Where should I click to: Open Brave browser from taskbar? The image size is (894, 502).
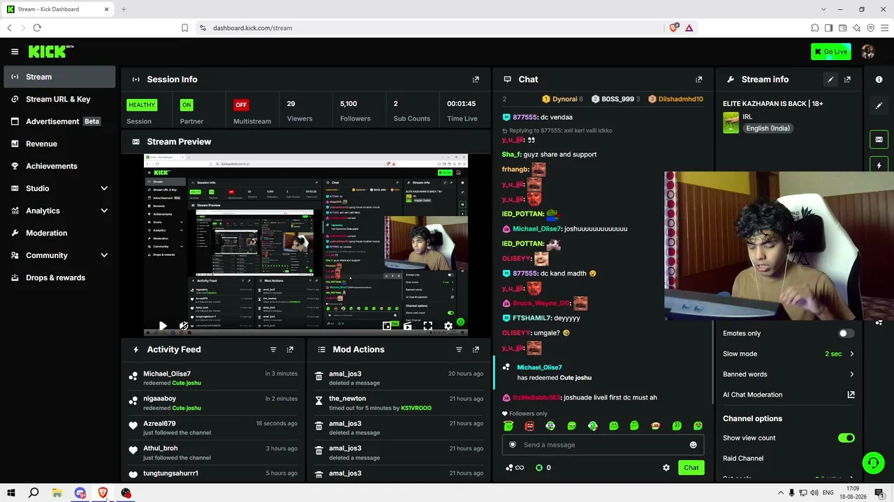tap(103, 493)
